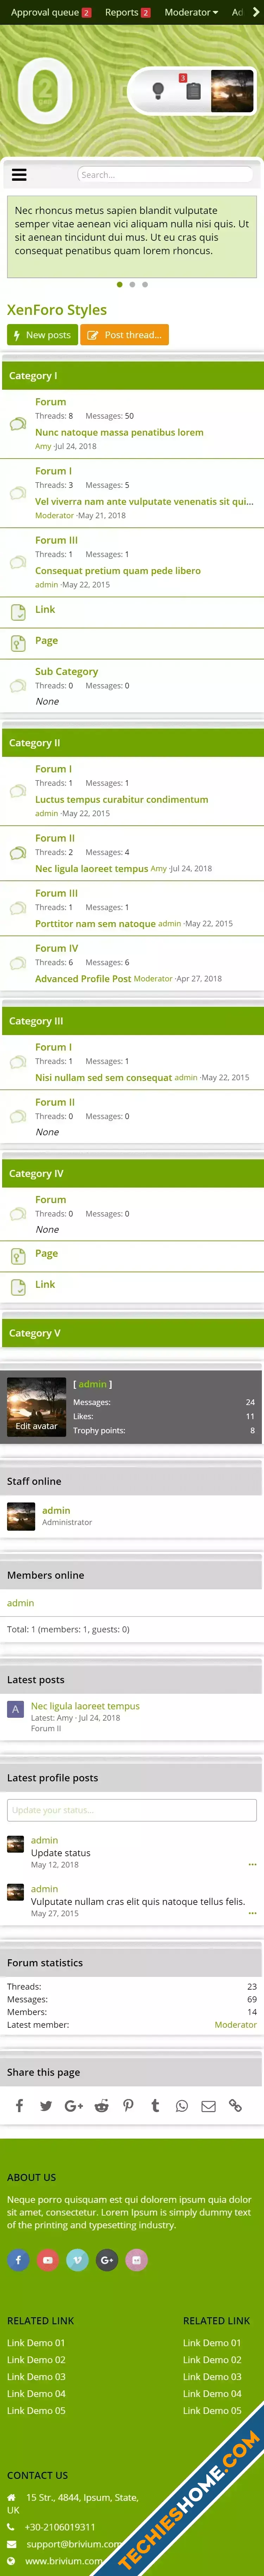The height and width of the screenshot is (2576, 264).
Task: Click the lightbulb icon in header
Action: tap(157, 91)
